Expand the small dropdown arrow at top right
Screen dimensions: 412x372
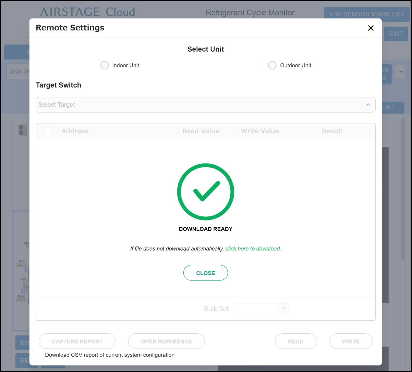(400, 72)
